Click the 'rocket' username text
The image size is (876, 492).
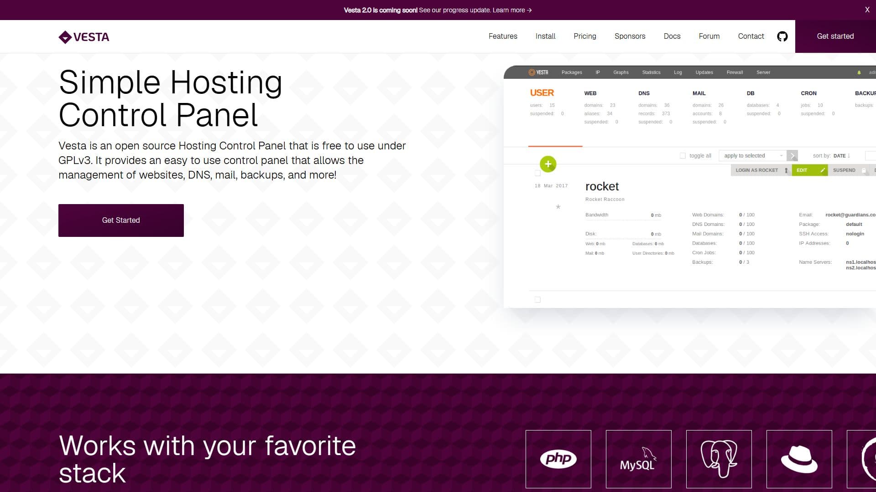click(602, 186)
